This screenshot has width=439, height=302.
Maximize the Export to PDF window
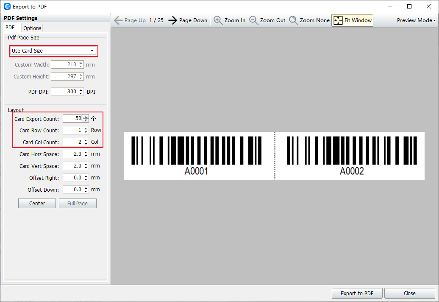coord(409,6)
